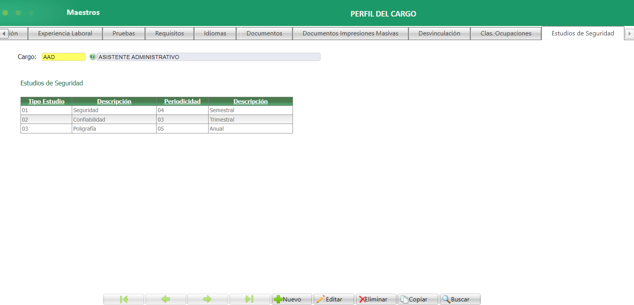Viewport: 634px width, 305px height.
Task: Open the Documentos Impresiones Masivas tab
Action: [351, 33]
